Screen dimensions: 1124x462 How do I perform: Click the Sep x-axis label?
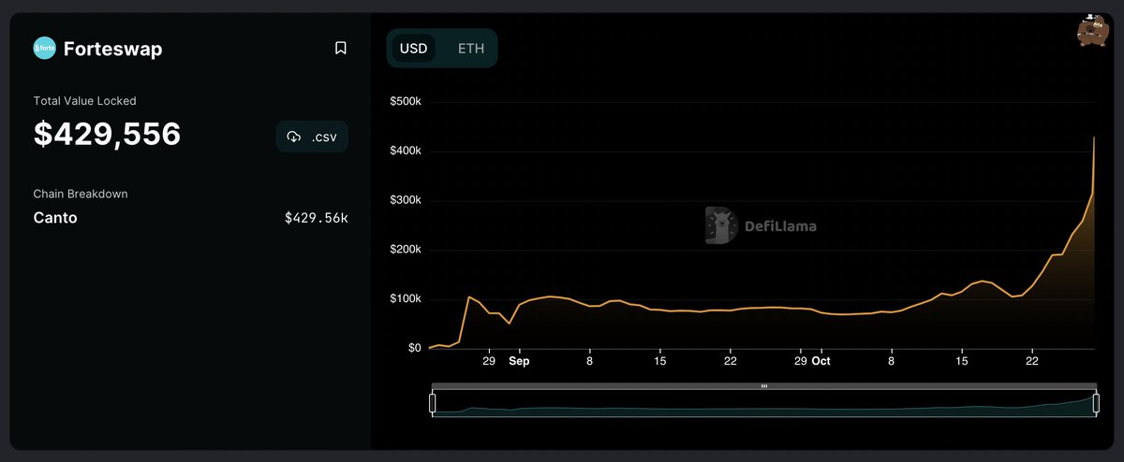[x=519, y=361]
